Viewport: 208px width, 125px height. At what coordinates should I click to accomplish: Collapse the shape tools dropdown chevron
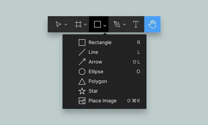pos(105,25)
